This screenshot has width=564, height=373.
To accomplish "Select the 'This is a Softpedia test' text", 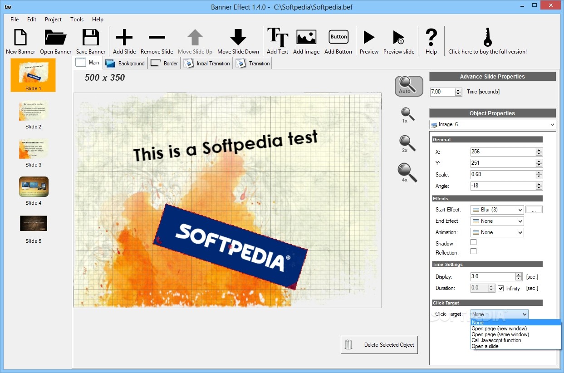I will point(226,145).
